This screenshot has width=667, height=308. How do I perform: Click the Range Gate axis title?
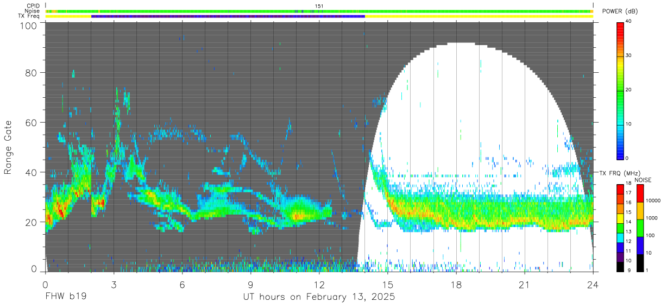(8, 148)
